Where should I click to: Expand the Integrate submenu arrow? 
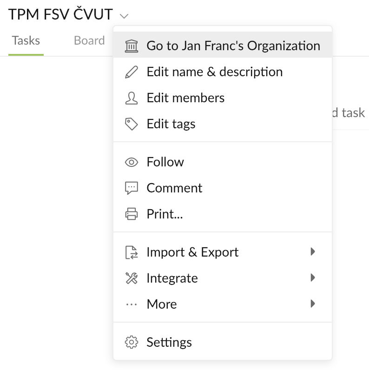tap(313, 278)
